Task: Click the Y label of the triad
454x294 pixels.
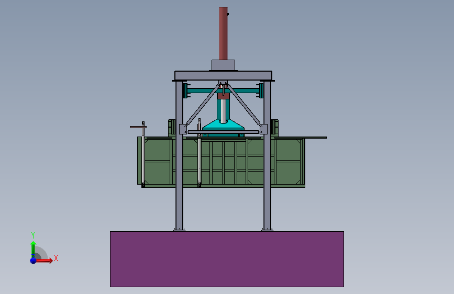Action: pyautogui.click(x=33, y=235)
